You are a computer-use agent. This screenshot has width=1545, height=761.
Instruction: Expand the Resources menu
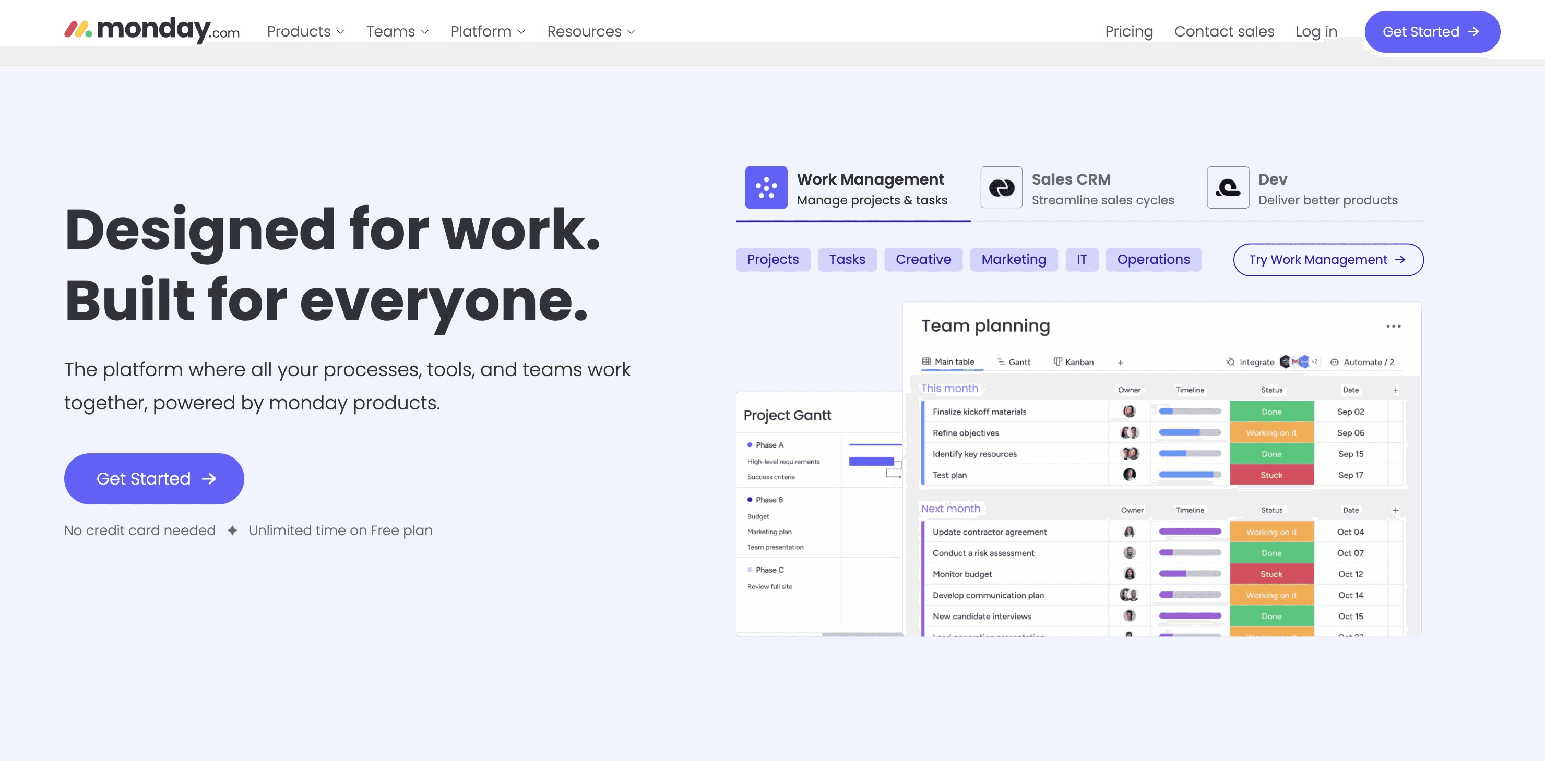pyautogui.click(x=590, y=31)
